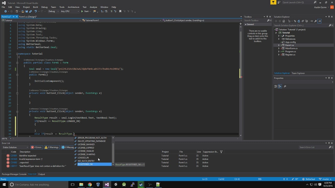The width and height of the screenshot is (335, 188).
Task: Click the editor zoom level 108 % box
Action: (6, 139)
